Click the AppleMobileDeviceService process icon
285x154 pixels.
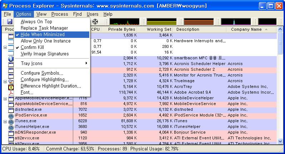click(x=11, y=104)
